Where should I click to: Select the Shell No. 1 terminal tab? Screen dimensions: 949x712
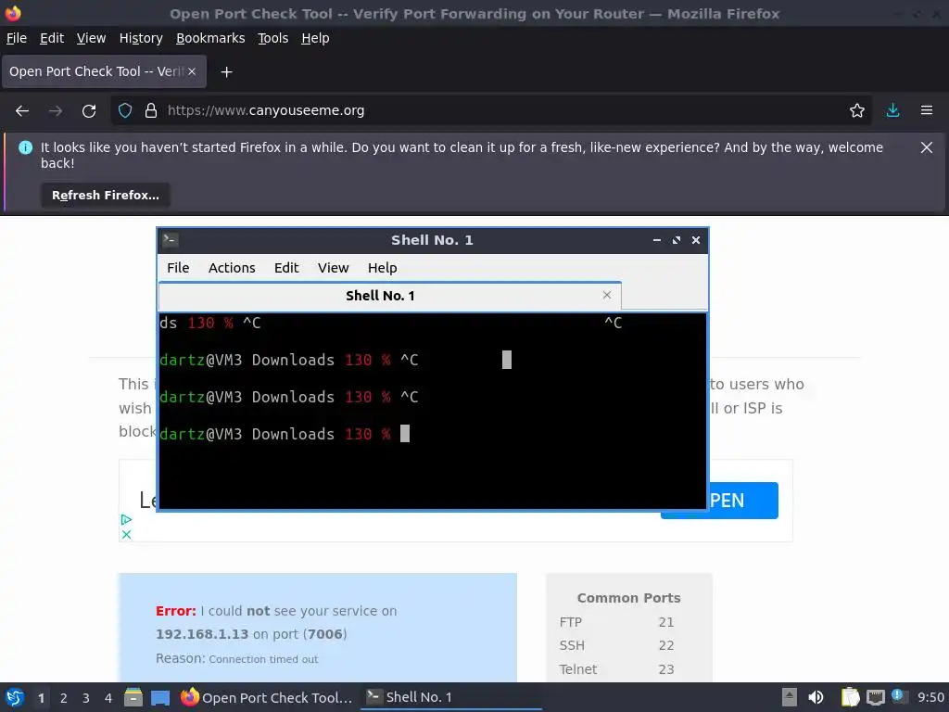point(390,296)
